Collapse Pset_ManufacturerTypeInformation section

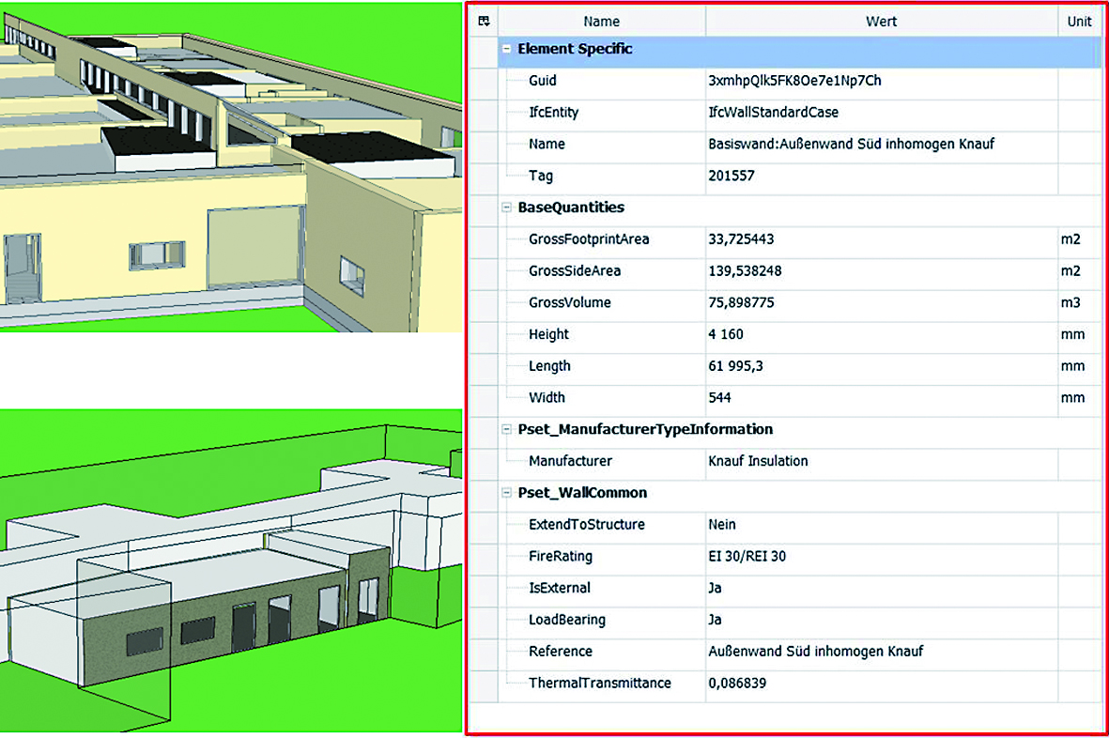(507, 429)
